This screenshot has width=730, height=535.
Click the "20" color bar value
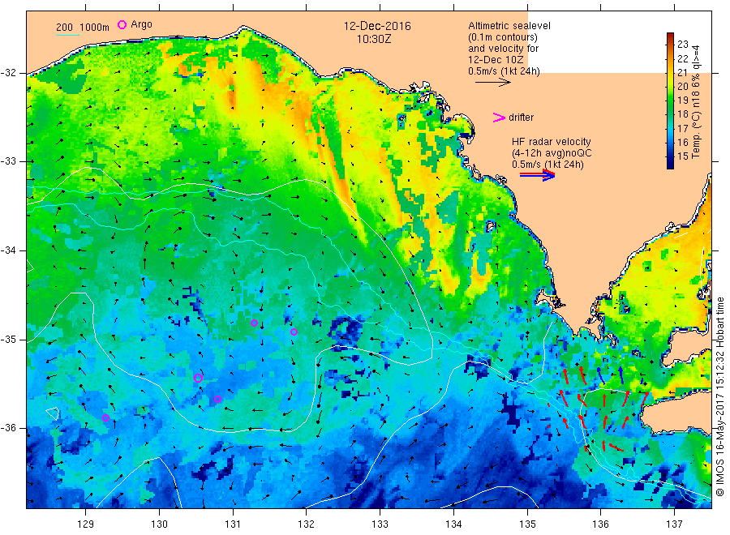tap(682, 87)
